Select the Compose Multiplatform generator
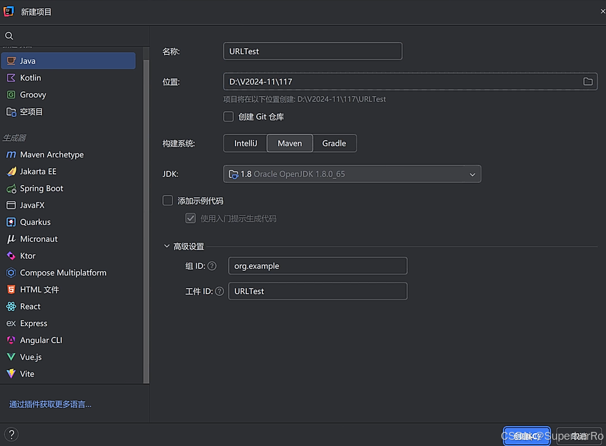 (x=69, y=273)
